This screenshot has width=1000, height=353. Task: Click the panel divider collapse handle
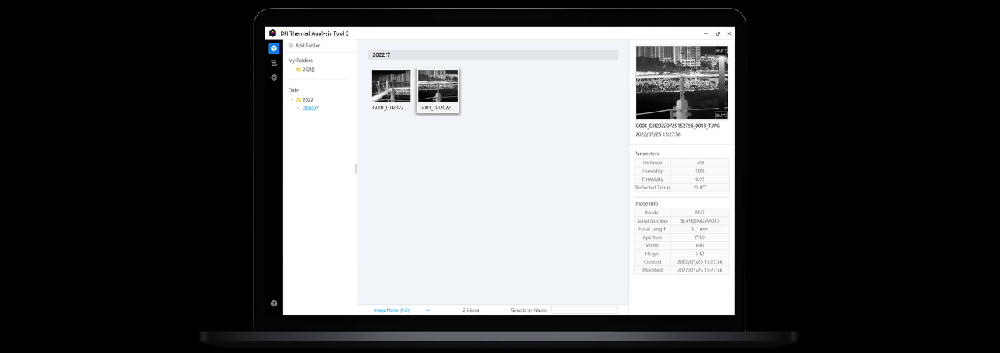pos(356,168)
